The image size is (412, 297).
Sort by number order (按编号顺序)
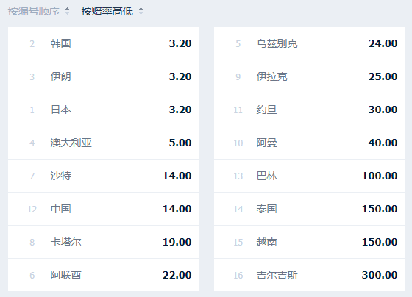click(x=34, y=11)
